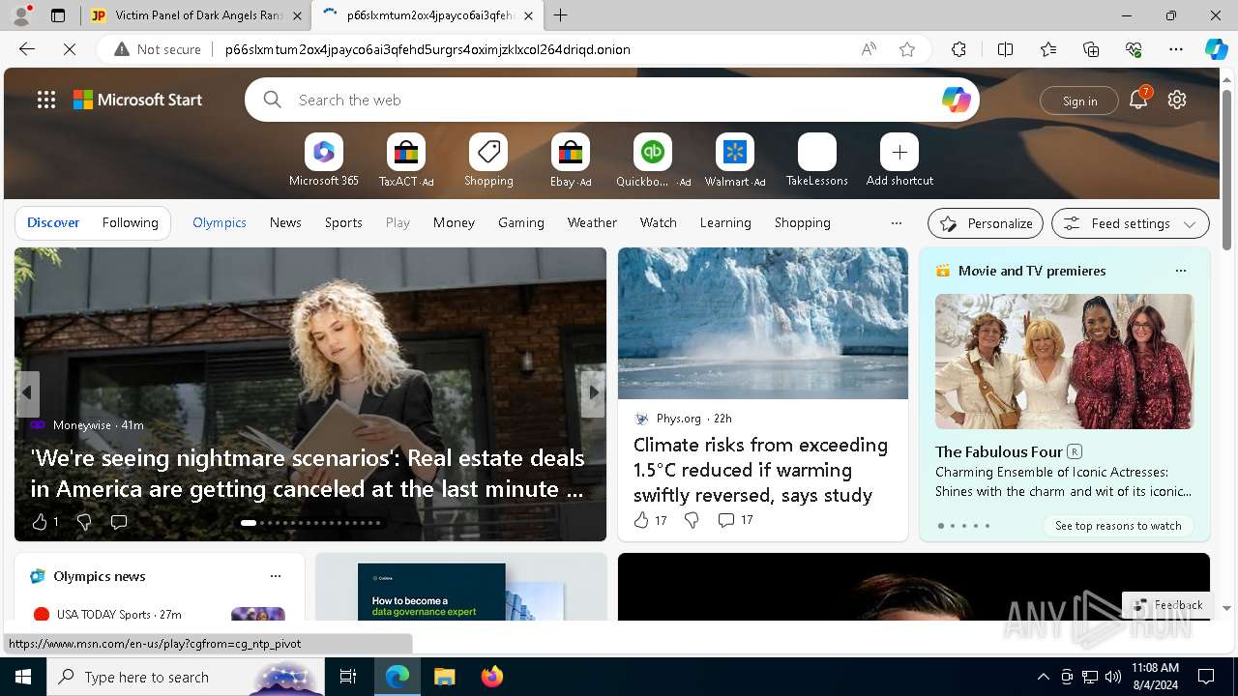Open Microsoft 365 shortcut
Screen dimensions: 1238x696
324,160
